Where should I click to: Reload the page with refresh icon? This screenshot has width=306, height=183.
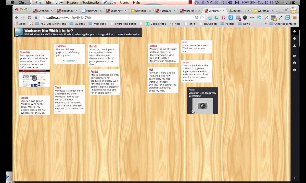(x=29, y=18)
